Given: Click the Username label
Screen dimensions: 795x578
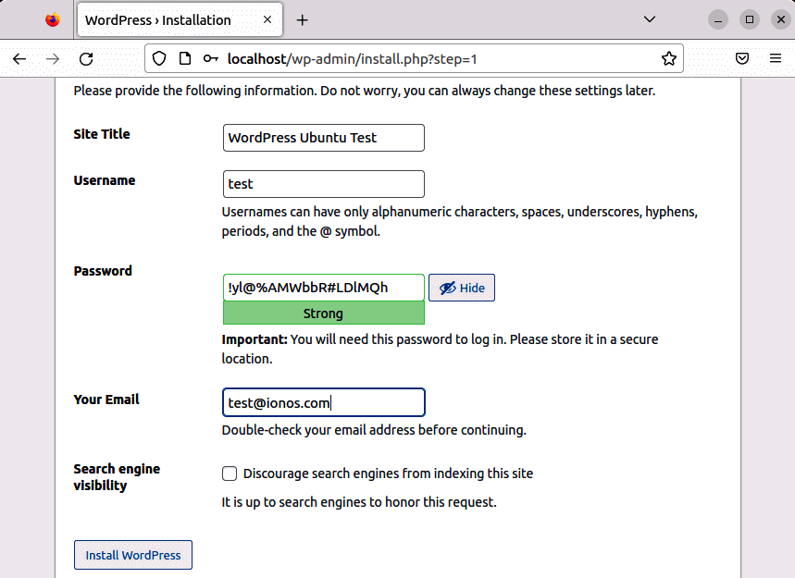Looking at the screenshot, I should click(x=105, y=180).
